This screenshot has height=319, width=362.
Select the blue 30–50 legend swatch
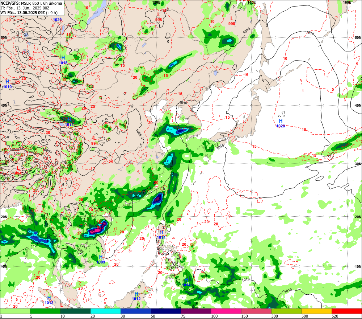(136, 311)
